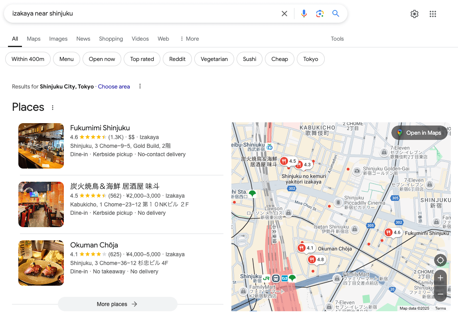Click the voice search microphone icon
Screen dimensions: 458x320
tap(304, 14)
